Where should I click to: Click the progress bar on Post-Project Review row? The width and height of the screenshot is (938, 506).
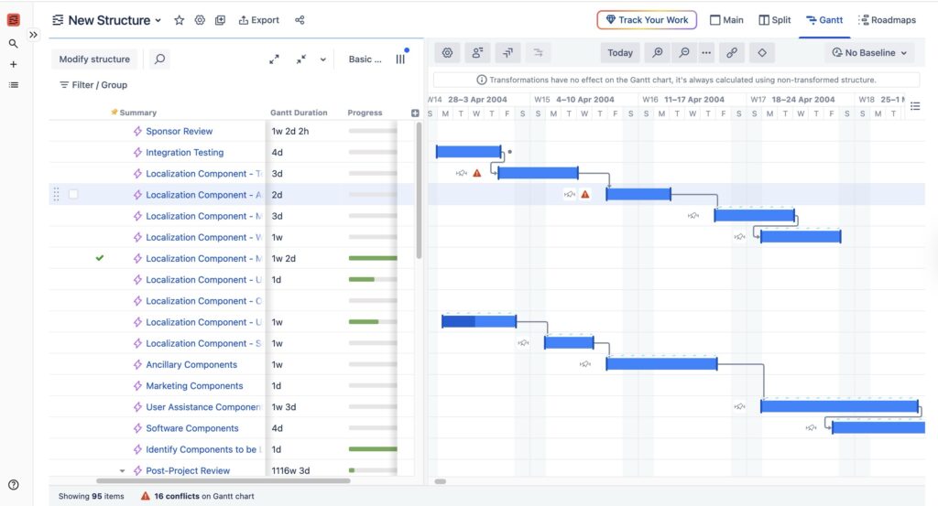coord(373,470)
